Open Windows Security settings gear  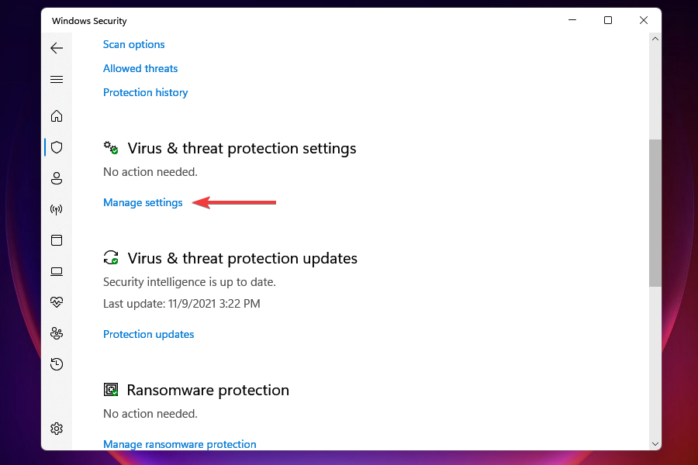(57, 428)
